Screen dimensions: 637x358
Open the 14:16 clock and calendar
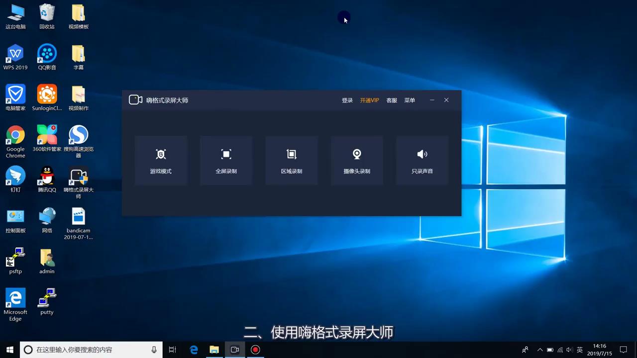tap(600, 350)
